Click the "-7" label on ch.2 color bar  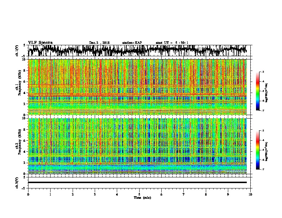click(x=263, y=169)
